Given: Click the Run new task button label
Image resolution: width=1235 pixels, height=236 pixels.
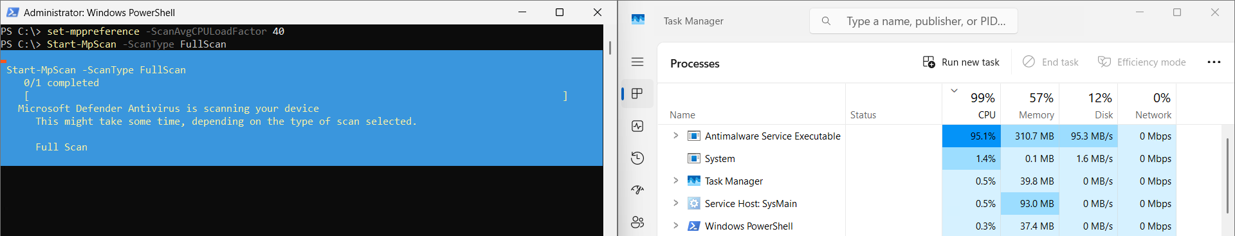Looking at the screenshot, I should point(971,62).
